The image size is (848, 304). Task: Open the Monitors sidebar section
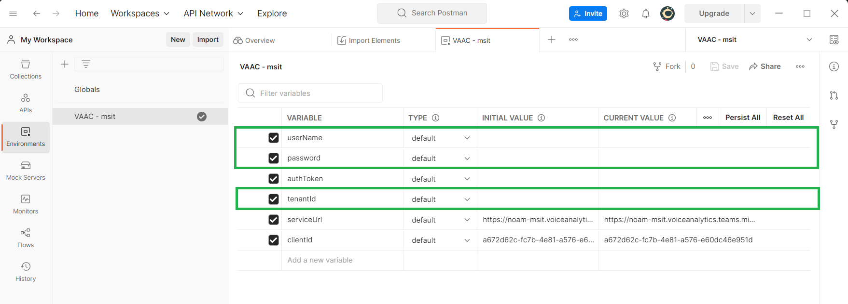(x=26, y=205)
